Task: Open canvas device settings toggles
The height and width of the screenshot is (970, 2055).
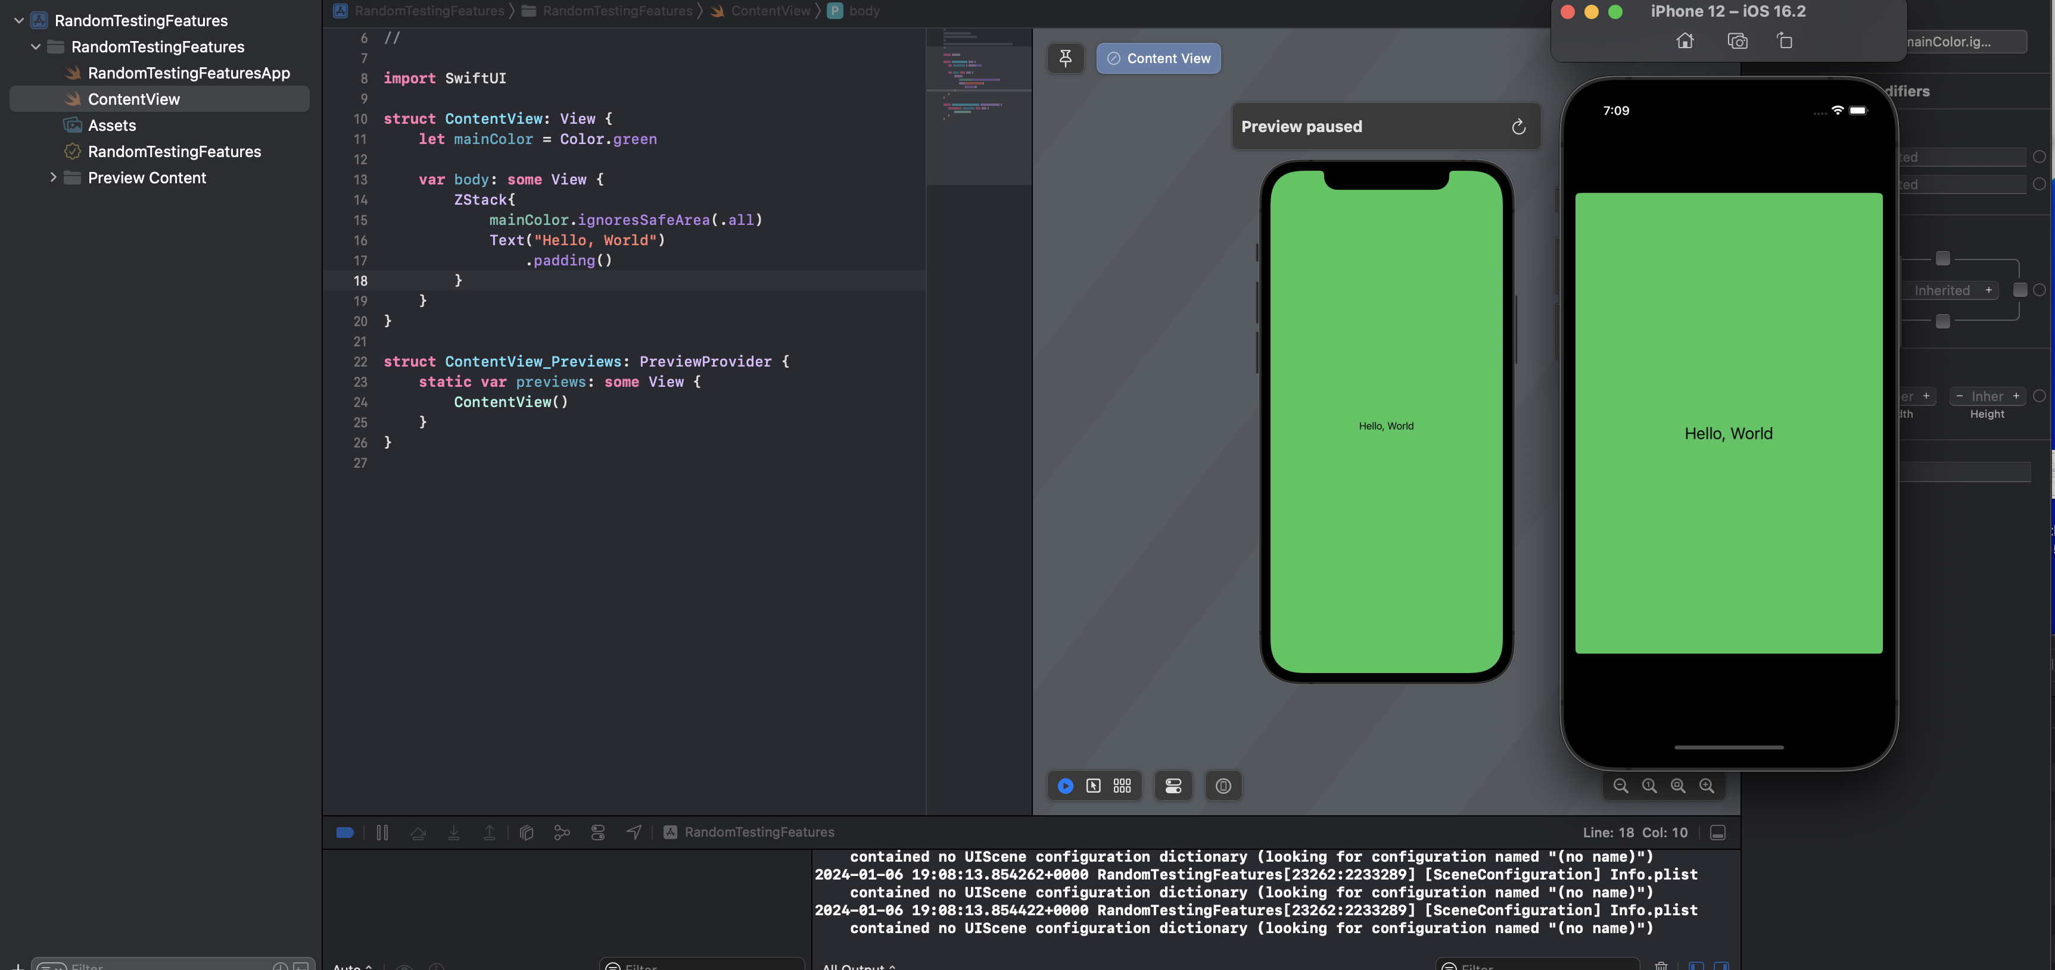Action: click(x=1173, y=786)
